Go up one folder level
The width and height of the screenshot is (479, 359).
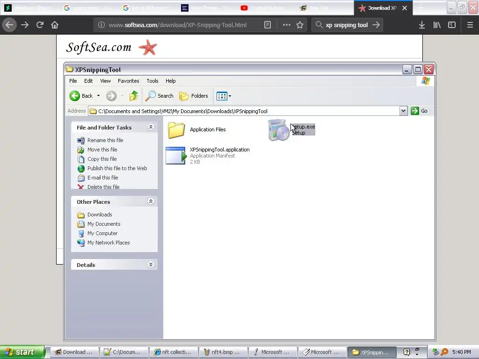pyautogui.click(x=133, y=96)
